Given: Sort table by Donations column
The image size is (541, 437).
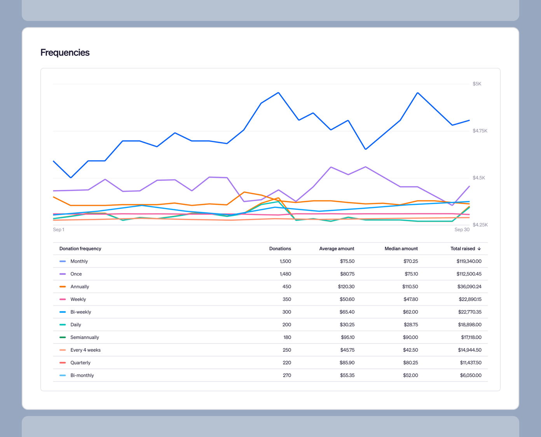Looking at the screenshot, I should [x=280, y=248].
